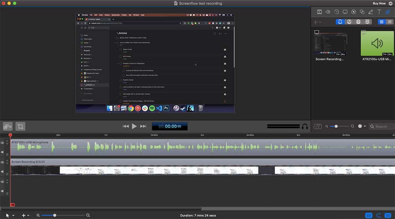Click the red playhead on the ruler
The width and height of the screenshot is (395, 219).
point(10,135)
